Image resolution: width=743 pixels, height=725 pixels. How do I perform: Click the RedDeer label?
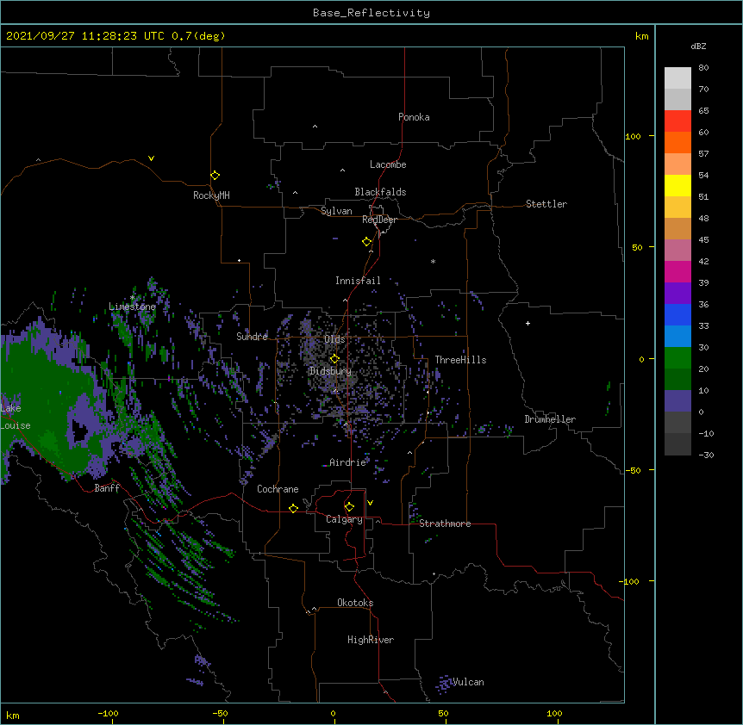(379, 220)
